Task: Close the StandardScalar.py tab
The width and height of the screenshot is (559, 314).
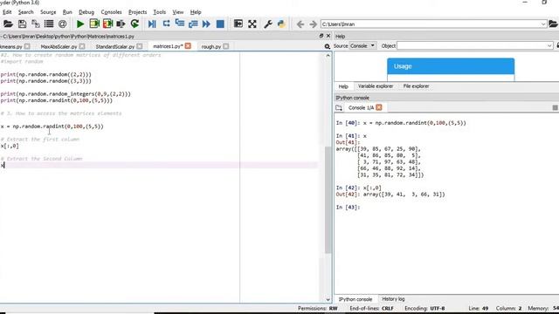Action: click(x=140, y=46)
